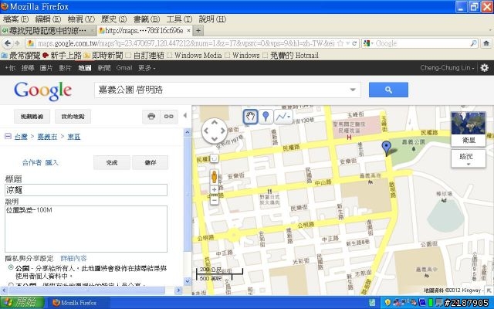Open 圖片 images in Google bar

pyautogui.click(x=46, y=68)
